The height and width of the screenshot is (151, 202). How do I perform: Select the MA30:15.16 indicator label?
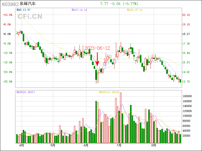tap(135, 10)
